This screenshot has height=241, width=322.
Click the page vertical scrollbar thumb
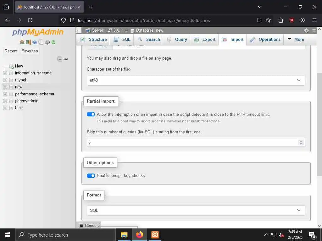[319, 124]
